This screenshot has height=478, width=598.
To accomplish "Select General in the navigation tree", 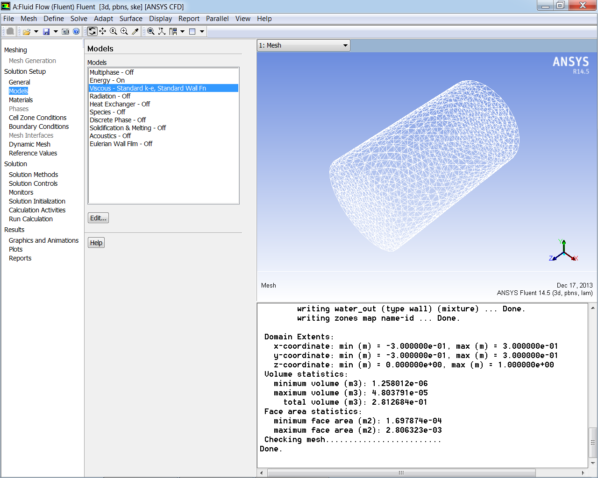I will tap(19, 82).
